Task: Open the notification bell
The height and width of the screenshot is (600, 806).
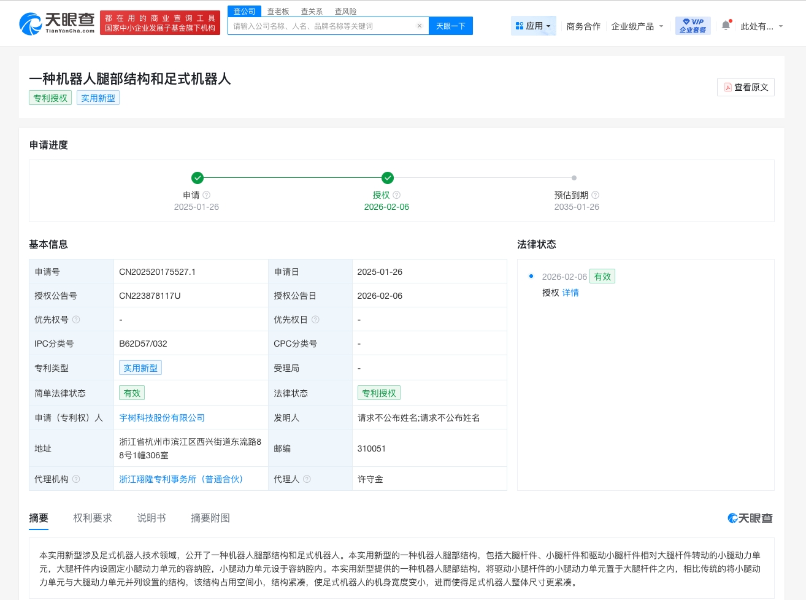Action: 726,25
